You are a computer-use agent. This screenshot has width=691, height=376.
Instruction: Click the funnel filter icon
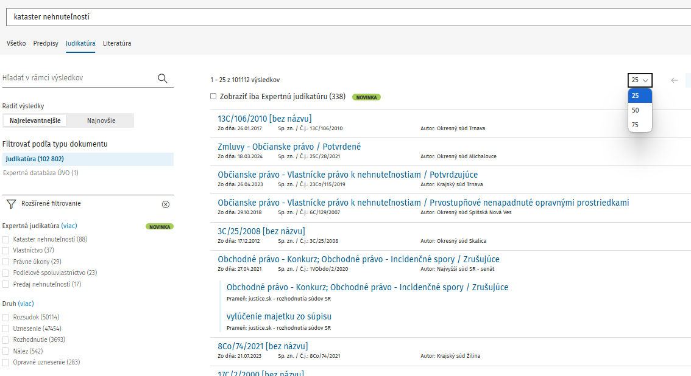[10, 204]
